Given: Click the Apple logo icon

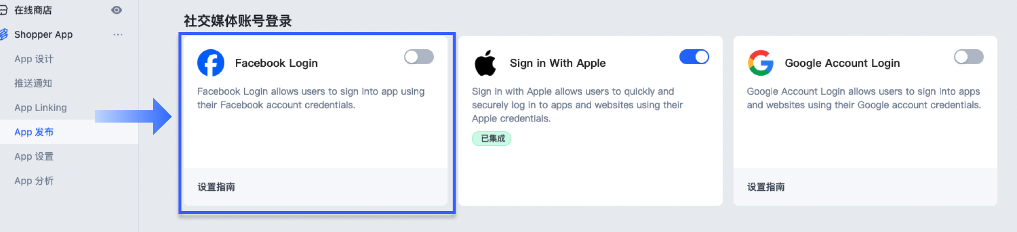Looking at the screenshot, I should click(485, 63).
